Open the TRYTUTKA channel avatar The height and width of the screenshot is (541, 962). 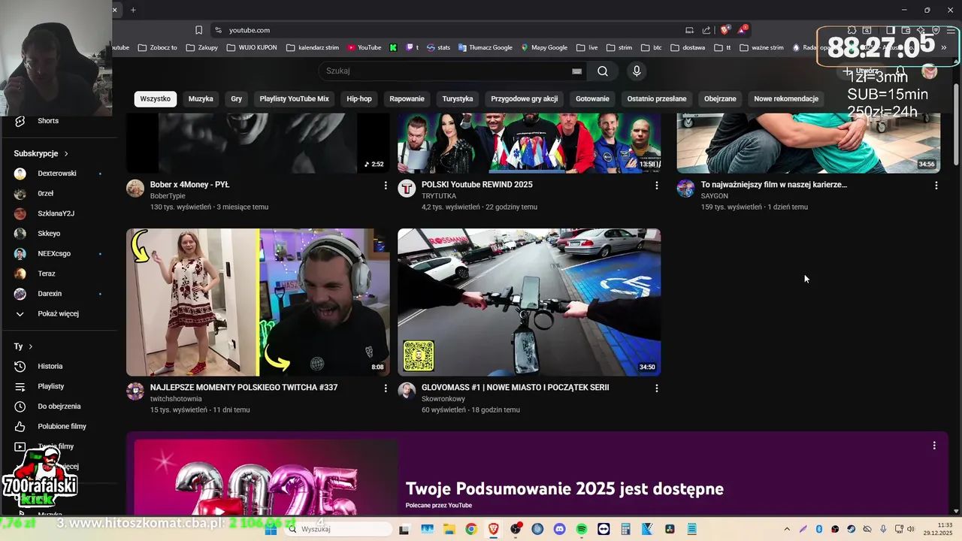[x=407, y=188]
